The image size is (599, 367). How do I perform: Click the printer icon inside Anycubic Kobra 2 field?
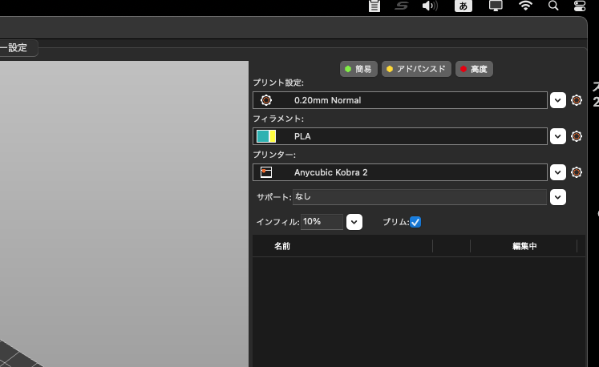pos(266,172)
